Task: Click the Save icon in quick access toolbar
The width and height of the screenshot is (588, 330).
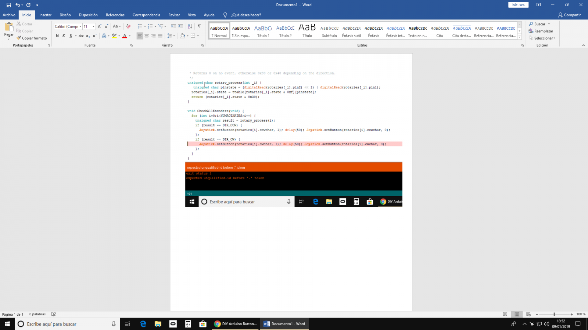Action: pyautogui.click(x=9, y=5)
